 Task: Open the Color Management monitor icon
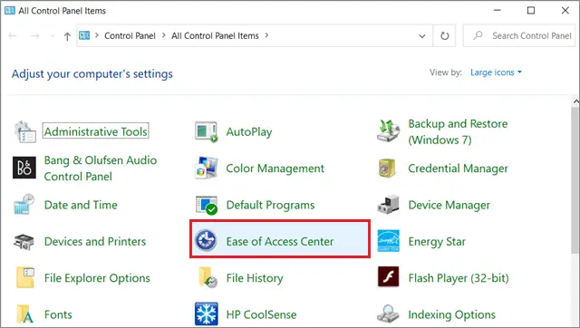206,168
